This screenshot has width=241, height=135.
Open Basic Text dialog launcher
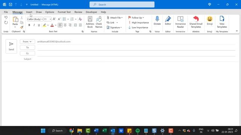pyautogui.click(x=82, y=31)
